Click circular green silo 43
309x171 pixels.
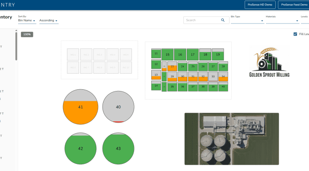point(118,148)
